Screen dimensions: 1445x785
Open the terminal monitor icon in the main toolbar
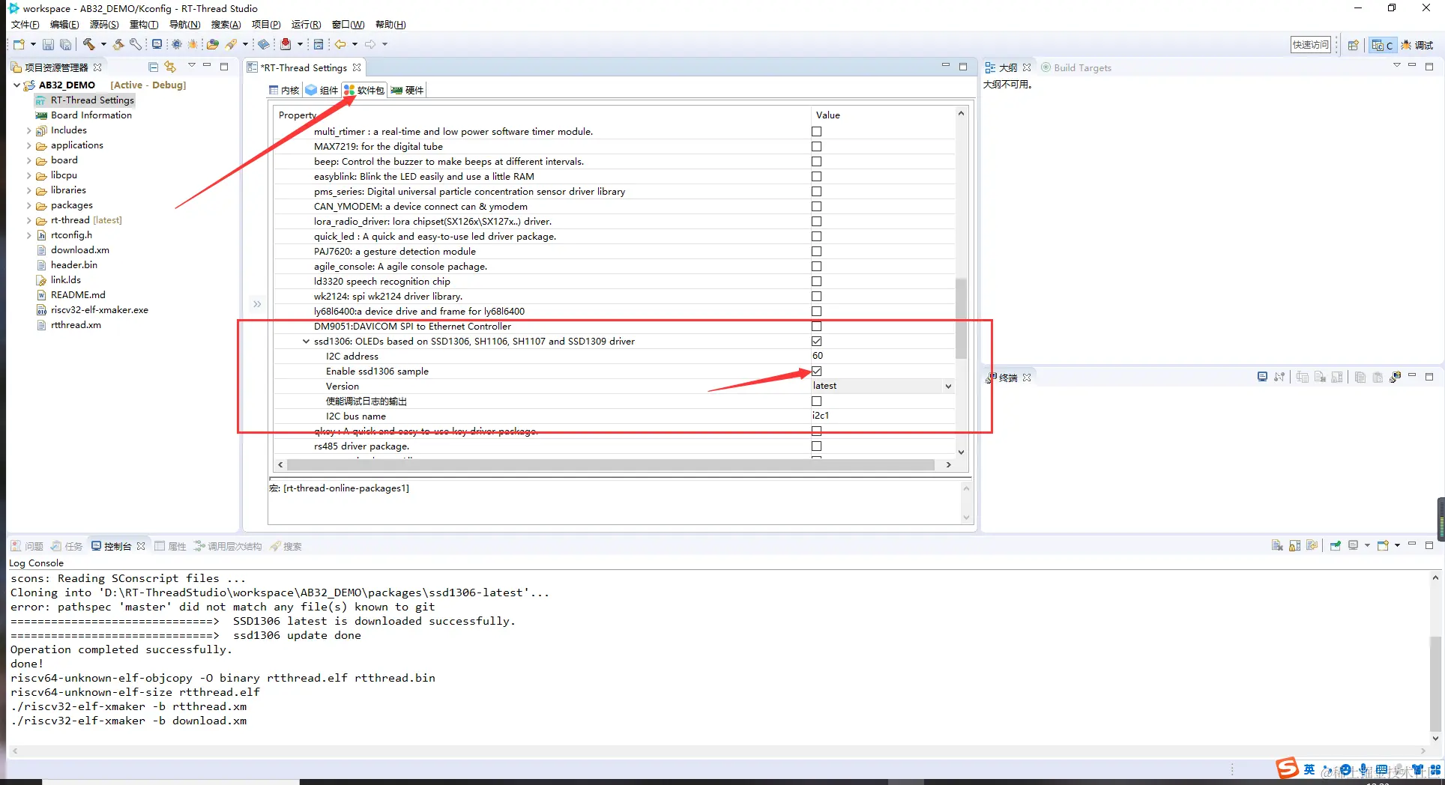click(157, 45)
